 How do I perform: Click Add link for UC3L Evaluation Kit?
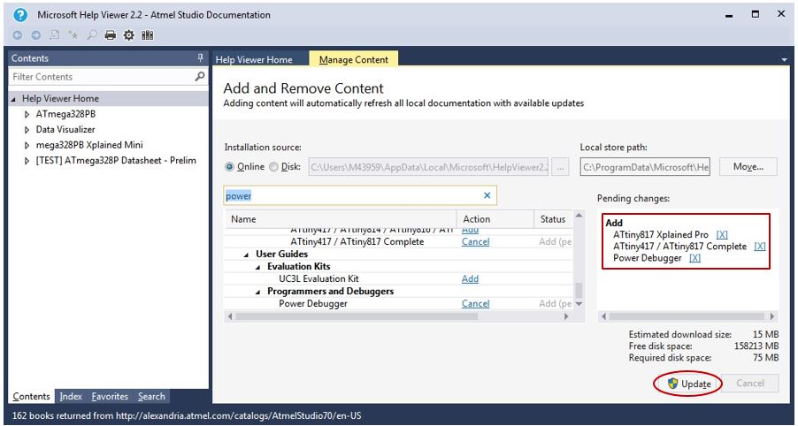coord(470,278)
